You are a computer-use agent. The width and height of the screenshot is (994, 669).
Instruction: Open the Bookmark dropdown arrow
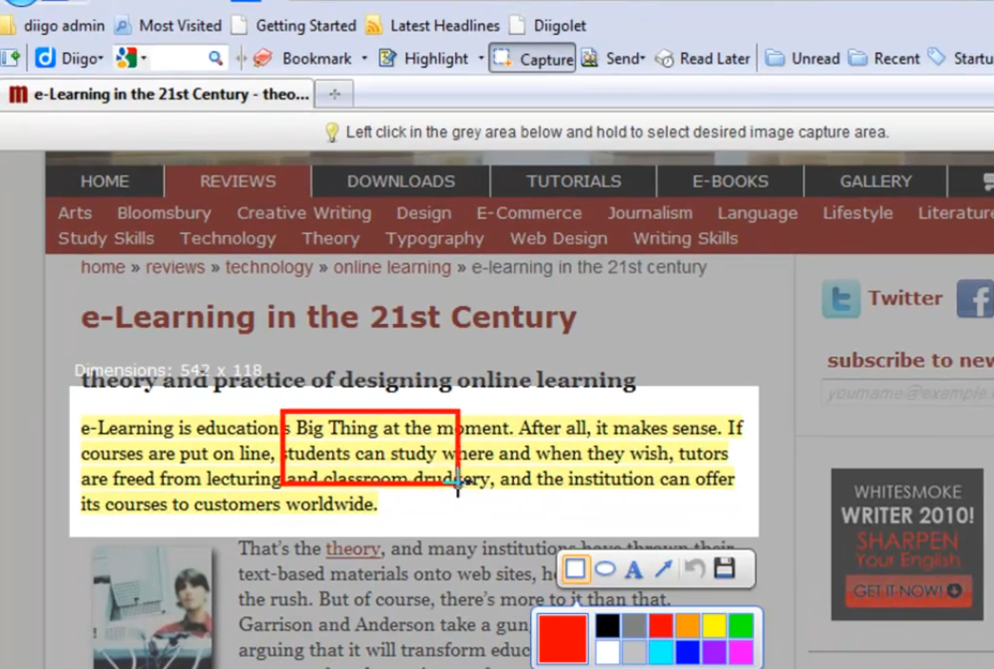pyautogui.click(x=364, y=59)
